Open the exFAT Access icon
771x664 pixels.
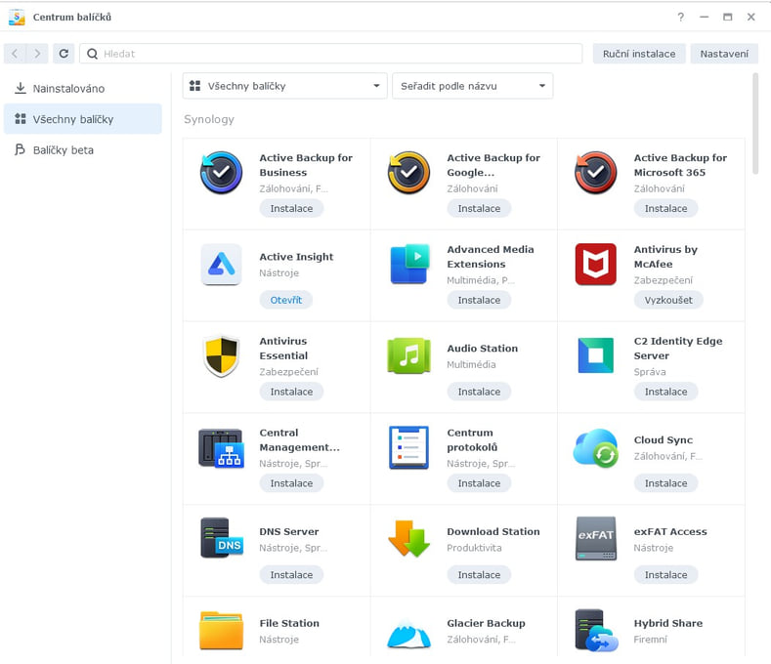click(595, 539)
